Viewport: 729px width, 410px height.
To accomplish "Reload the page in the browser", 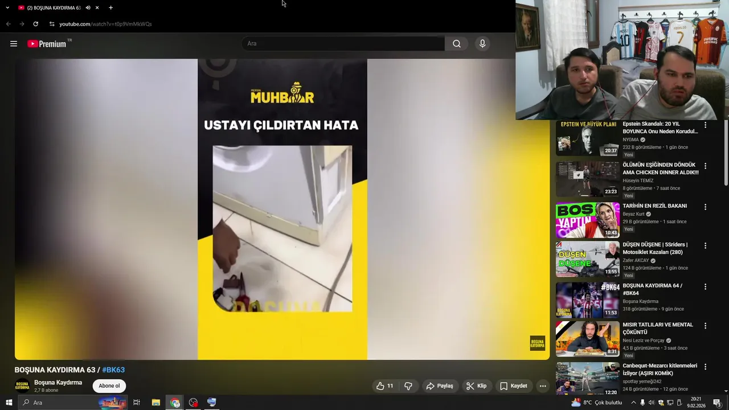I will tap(35, 24).
